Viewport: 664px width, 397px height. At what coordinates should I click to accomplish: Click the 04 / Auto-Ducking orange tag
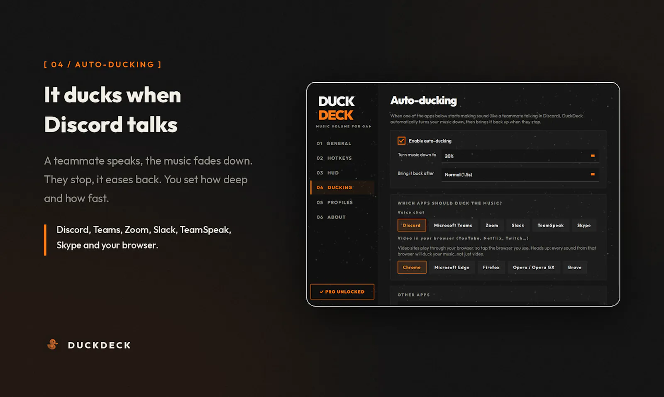point(103,65)
